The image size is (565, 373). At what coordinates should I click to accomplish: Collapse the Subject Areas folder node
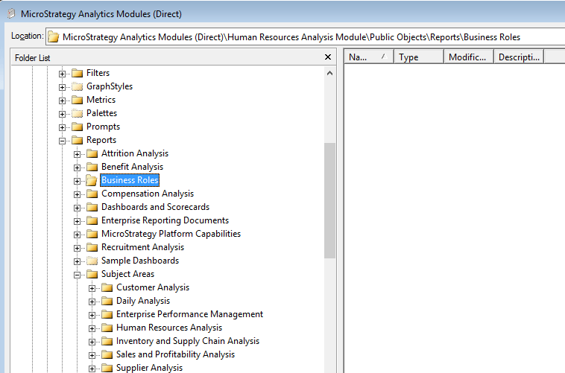coord(78,274)
